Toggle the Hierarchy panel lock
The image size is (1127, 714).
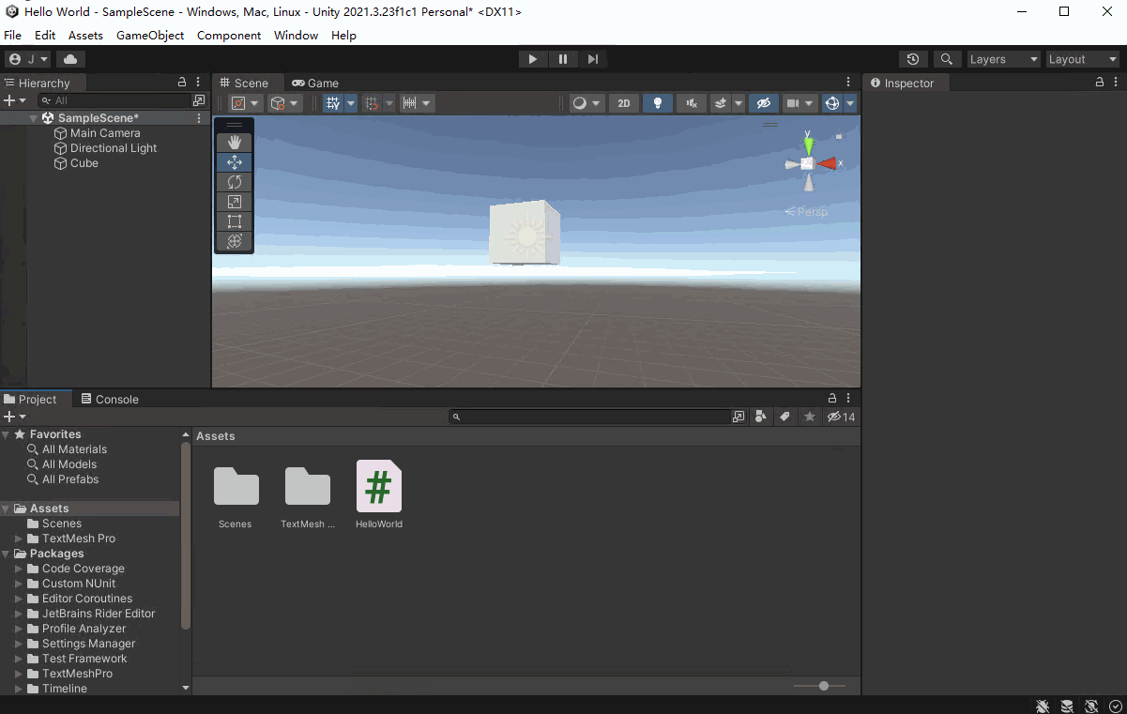pyautogui.click(x=182, y=83)
